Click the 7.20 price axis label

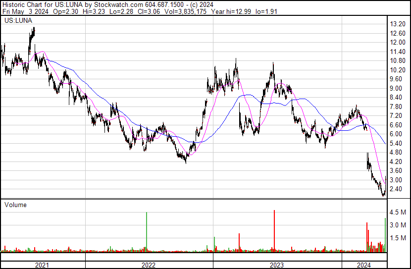point(396,115)
